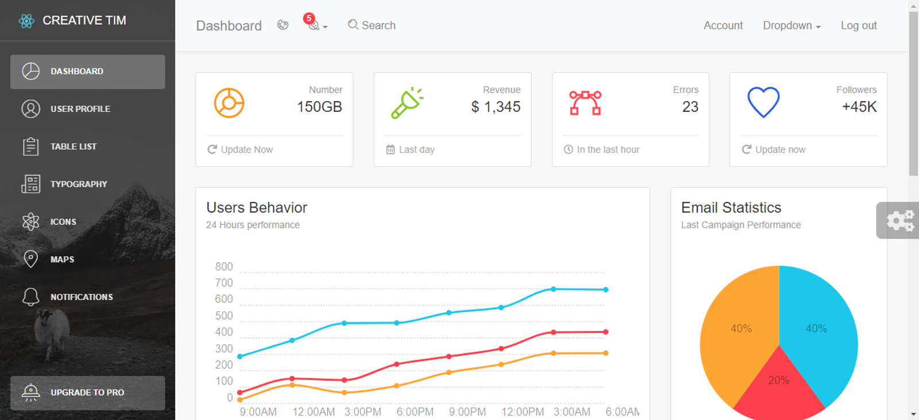919x420 pixels.
Task: Click the Email Statistics heading
Action: [x=731, y=208]
